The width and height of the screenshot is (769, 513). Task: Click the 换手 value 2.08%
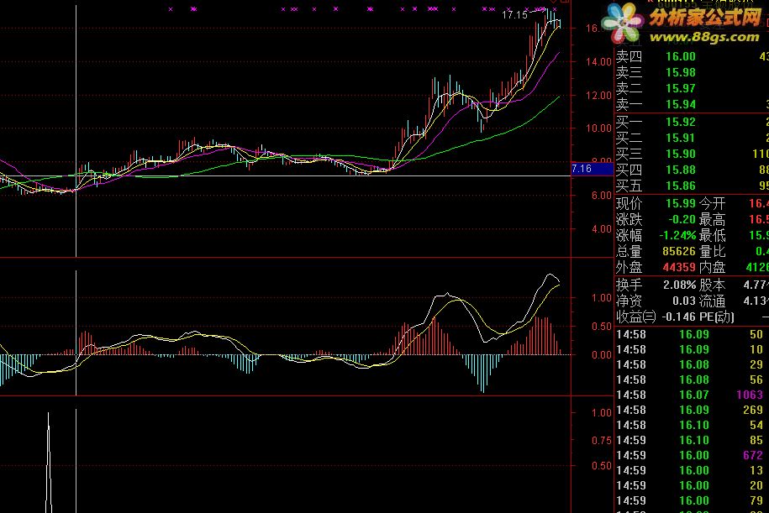679,285
